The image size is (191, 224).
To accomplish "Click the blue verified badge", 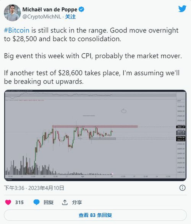I will tap(81, 10).
